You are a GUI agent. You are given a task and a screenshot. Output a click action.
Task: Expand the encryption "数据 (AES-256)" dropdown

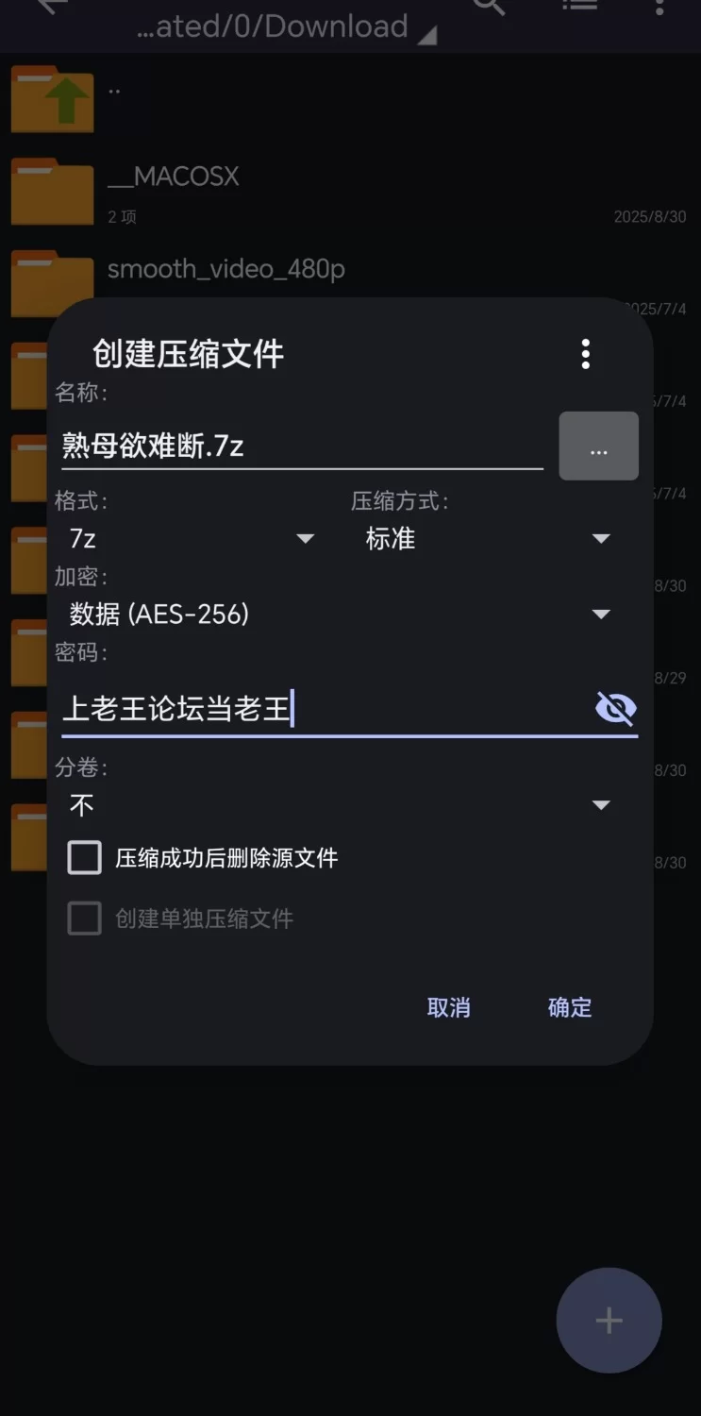pyautogui.click(x=340, y=615)
